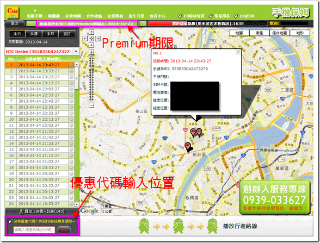The width and height of the screenshot is (320, 243).
Task: Click 匯出上述個人記錄(143) export button
Action: [42, 211]
